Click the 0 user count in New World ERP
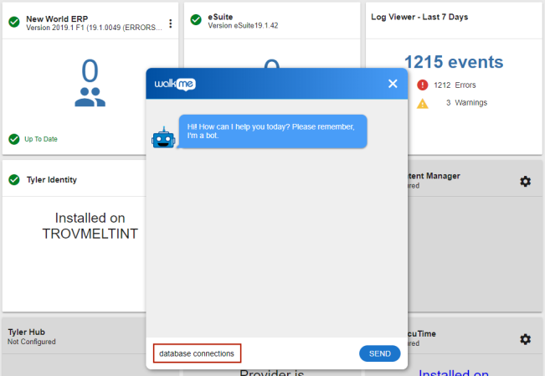 pos(90,70)
